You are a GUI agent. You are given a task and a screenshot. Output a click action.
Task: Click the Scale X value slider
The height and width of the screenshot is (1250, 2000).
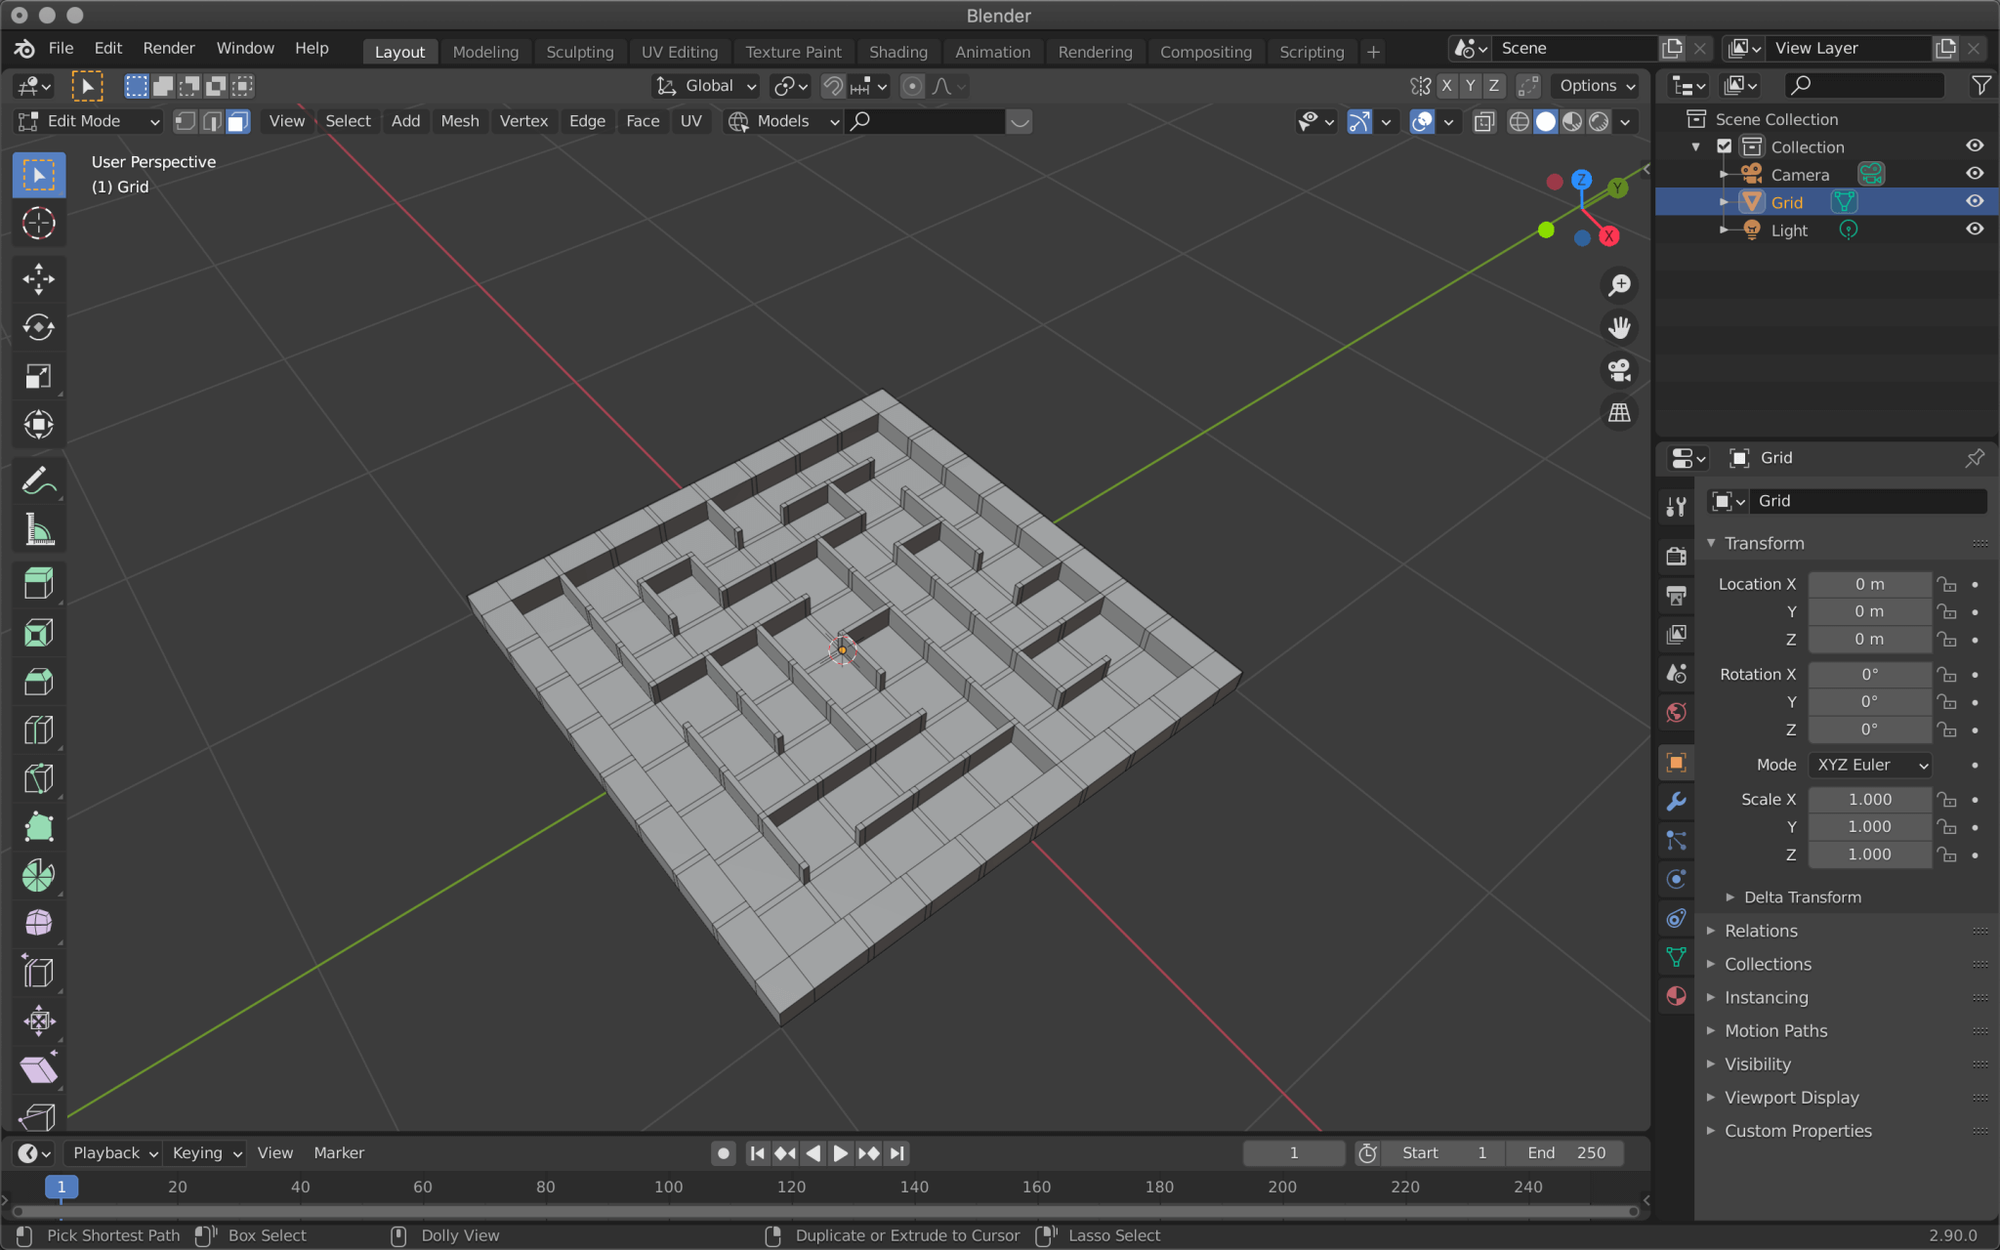click(x=1868, y=799)
